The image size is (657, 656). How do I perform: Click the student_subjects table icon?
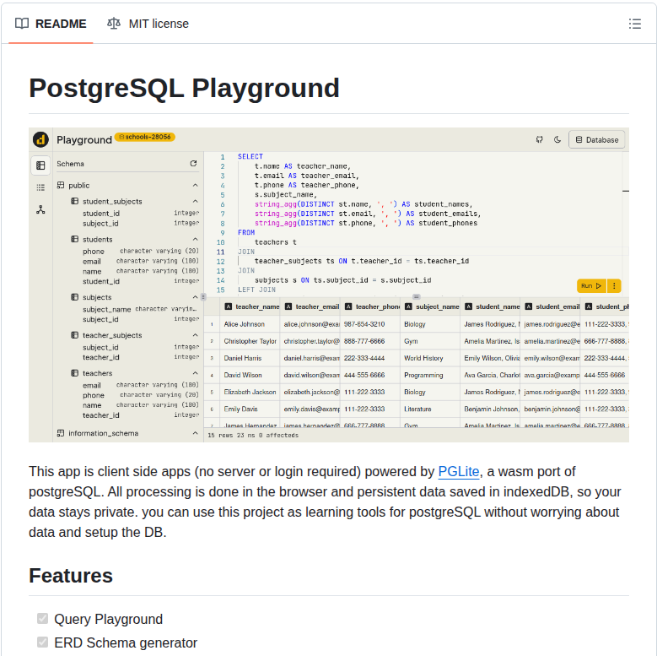pos(74,201)
